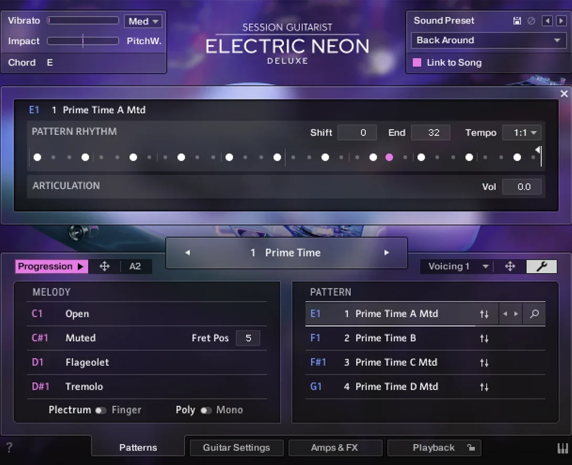572x465 pixels.
Task: Toggle Poly/Mono switch
Action: pos(206,410)
